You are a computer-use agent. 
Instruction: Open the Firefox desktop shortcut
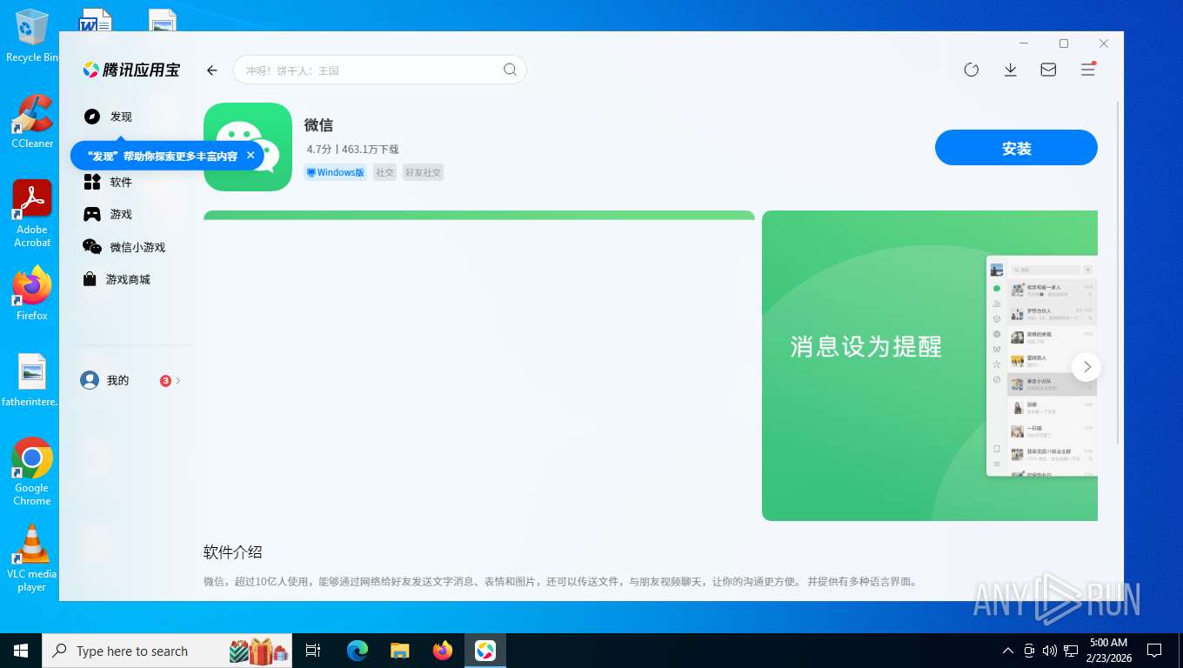(x=32, y=293)
